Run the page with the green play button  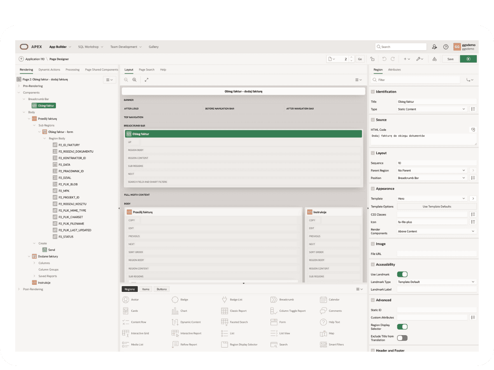coord(468,59)
